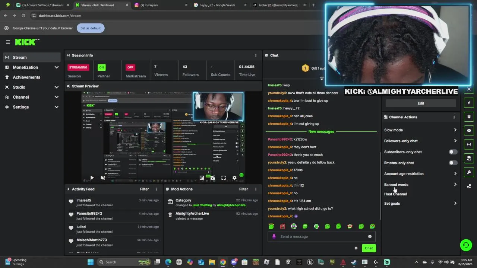
Task: Jump to New messages divider
Action: (x=321, y=131)
